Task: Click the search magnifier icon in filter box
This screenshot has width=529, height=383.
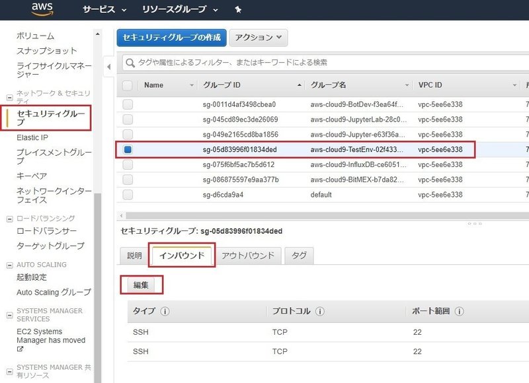Action: click(x=130, y=63)
